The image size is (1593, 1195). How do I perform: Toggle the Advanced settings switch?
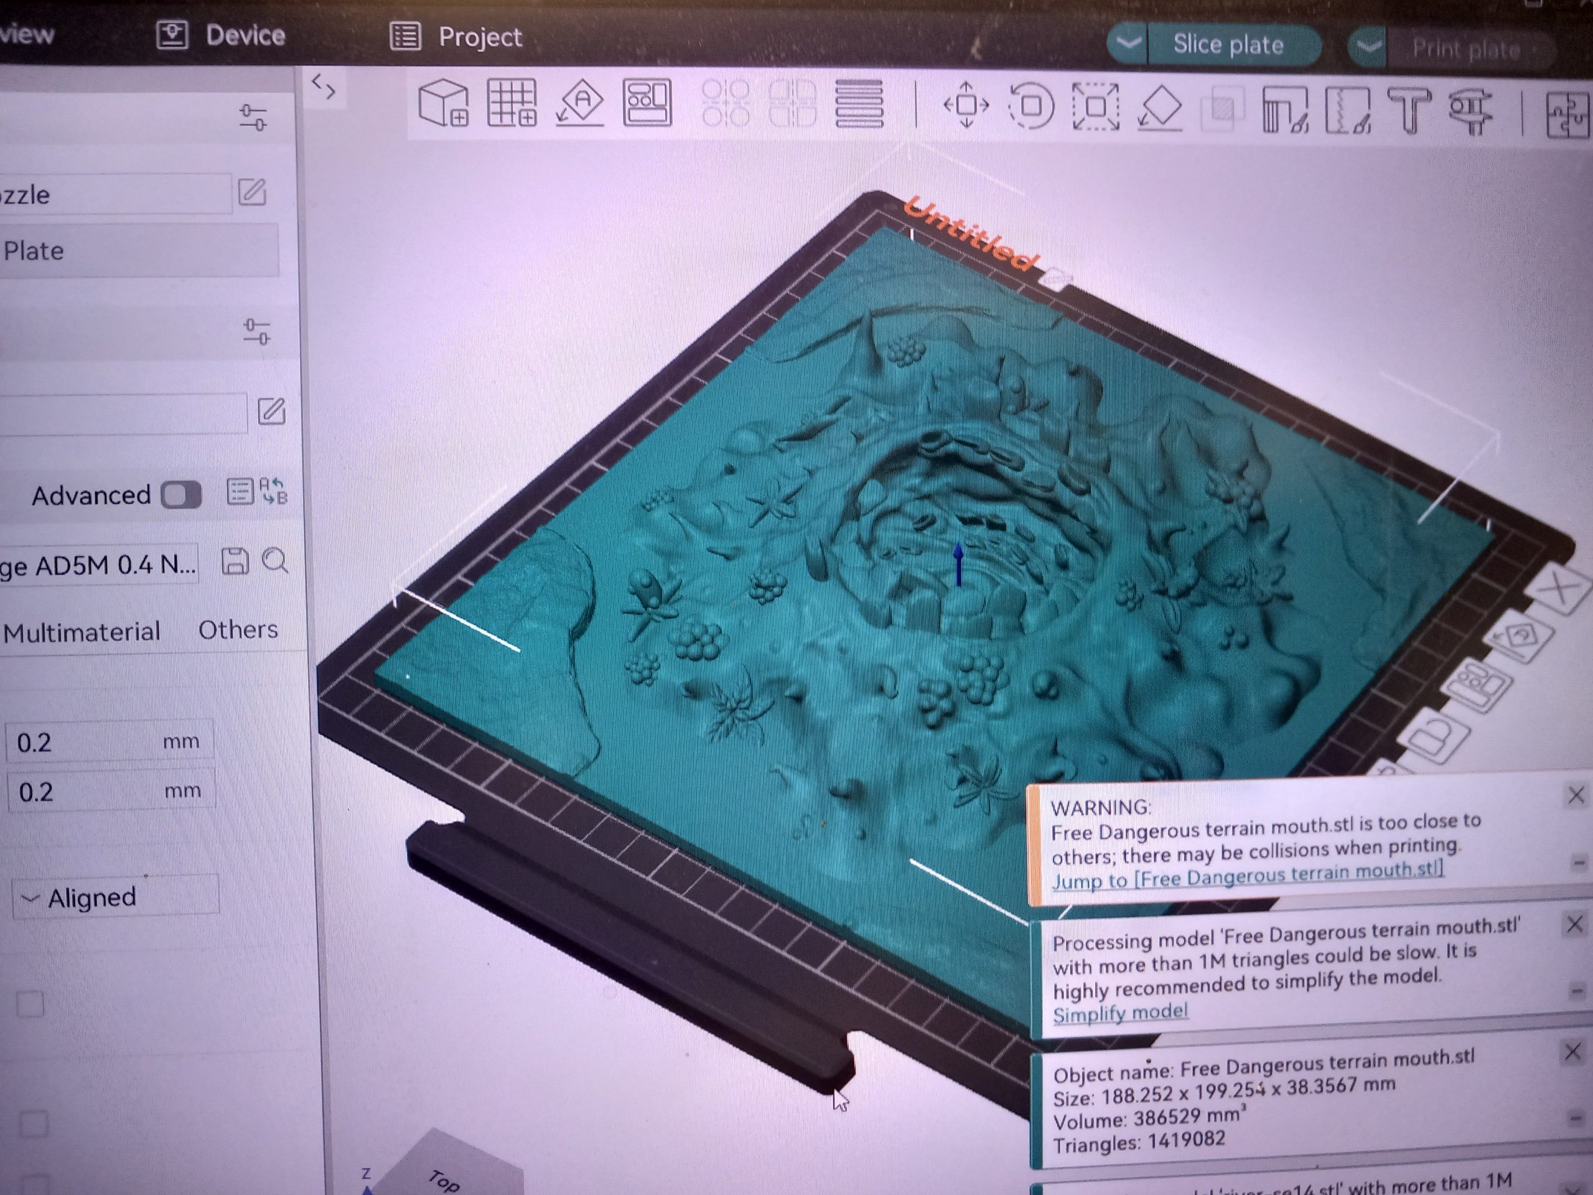pos(180,495)
